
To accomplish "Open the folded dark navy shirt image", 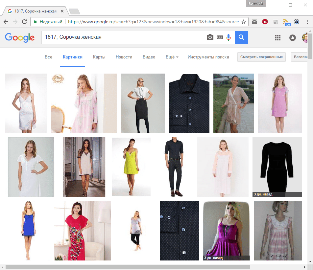I will [189, 103].
